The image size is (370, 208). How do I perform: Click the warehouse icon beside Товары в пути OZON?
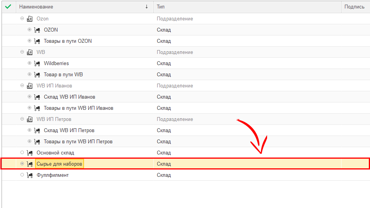point(37,41)
